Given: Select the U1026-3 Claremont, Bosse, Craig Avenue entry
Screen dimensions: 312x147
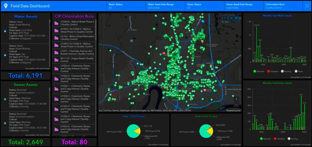Looking at the screenshot, I should pos(74,99).
